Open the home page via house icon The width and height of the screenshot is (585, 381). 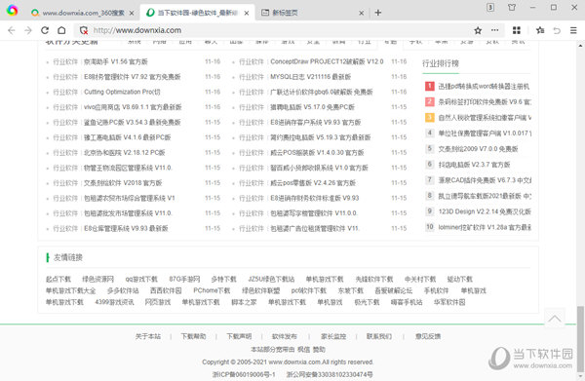[x=61, y=30]
